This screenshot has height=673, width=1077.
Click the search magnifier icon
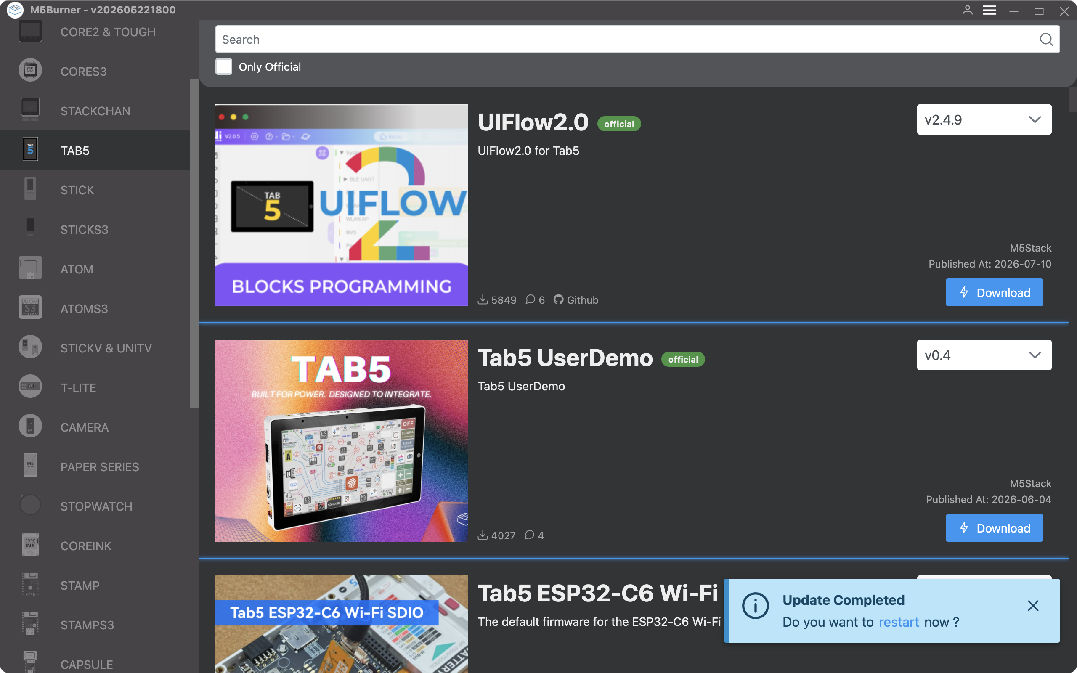pyautogui.click(x=1046, y=40)
